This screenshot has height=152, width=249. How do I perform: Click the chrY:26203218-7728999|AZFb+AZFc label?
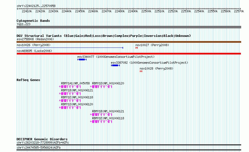(x=43, y=142)
